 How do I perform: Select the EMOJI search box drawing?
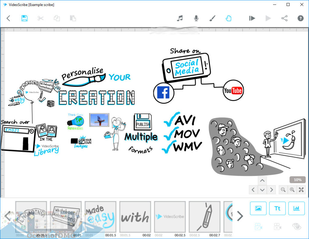pos(18,139)
